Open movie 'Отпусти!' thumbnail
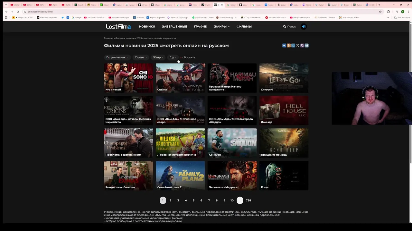The image size is (412, 231). tap(284, 78)
